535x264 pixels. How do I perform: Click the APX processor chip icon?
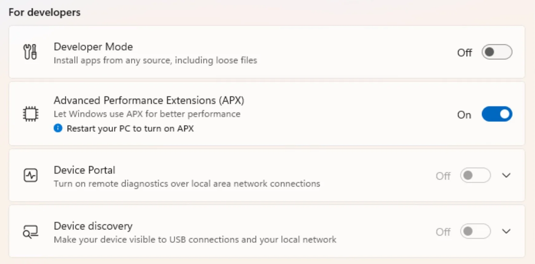(31, 114)
